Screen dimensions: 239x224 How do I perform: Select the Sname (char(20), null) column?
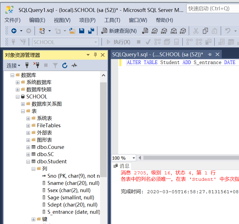tap(71, 183)
